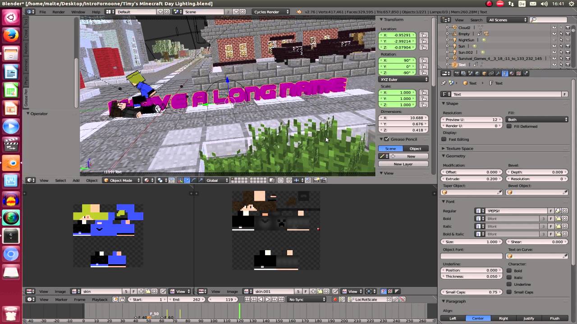Viewport: 577px width, 324px height.
Task: Open the Window menu
Action: [78, 12]
